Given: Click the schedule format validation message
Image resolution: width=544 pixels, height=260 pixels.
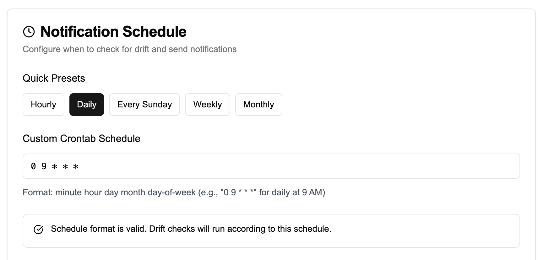Looking at the screenshot, I should pyautogui.click(x=191, y=229).
